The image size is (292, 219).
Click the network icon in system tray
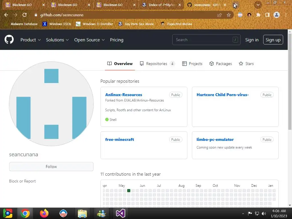pos(257,213)
